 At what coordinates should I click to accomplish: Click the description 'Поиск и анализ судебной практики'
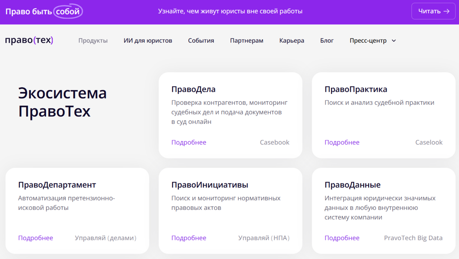click(x=380, y=103)
